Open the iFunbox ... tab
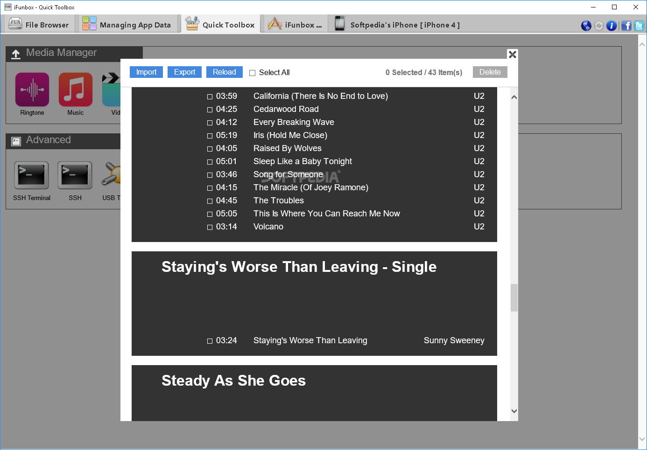 point(295,24)
